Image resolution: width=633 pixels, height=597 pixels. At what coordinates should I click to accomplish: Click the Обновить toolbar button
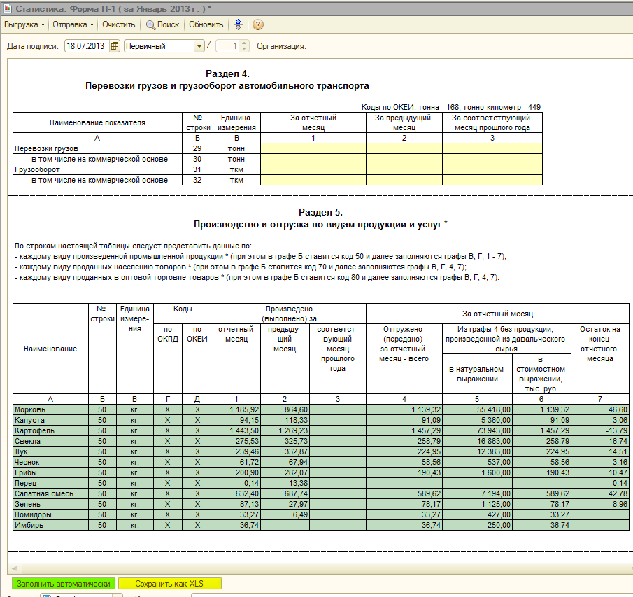(x=206, y=24)
